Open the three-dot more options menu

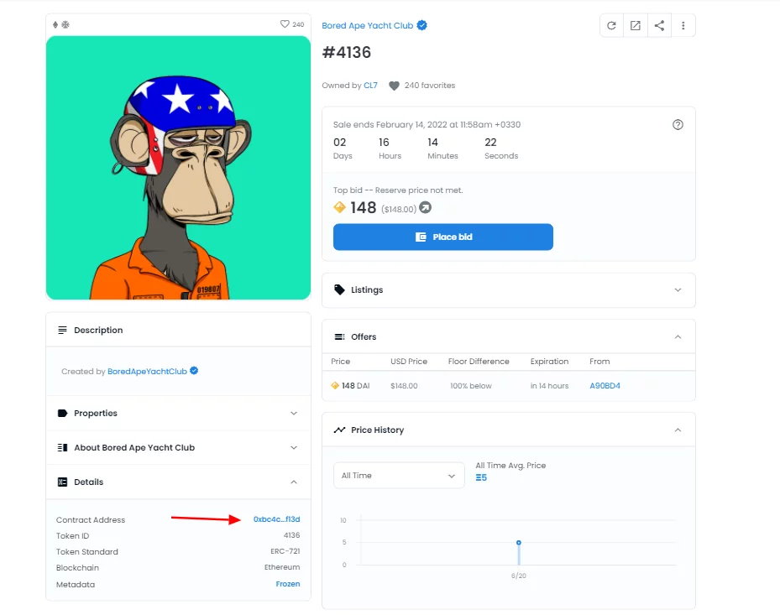click(x=683, y=25)
